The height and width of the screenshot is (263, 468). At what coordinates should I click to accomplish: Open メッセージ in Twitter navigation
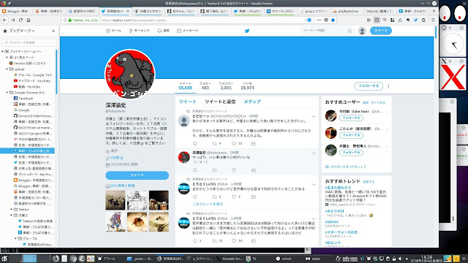pos(188,31)
